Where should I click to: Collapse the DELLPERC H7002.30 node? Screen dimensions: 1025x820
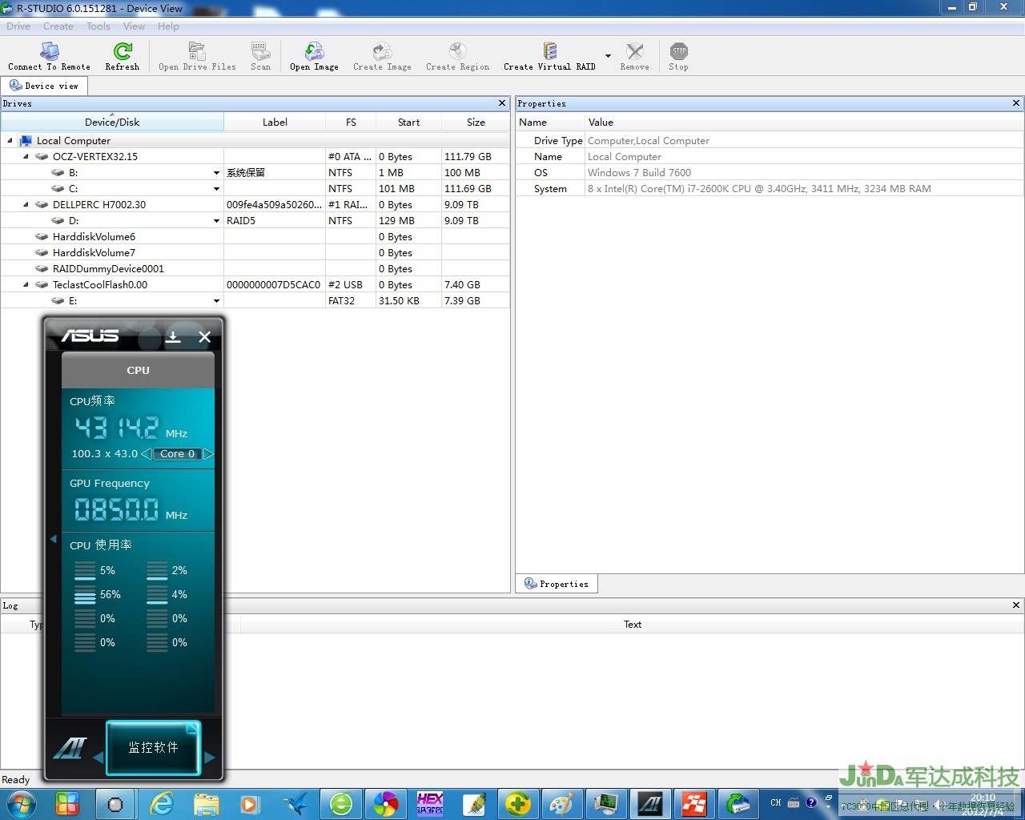click(26, 204)
